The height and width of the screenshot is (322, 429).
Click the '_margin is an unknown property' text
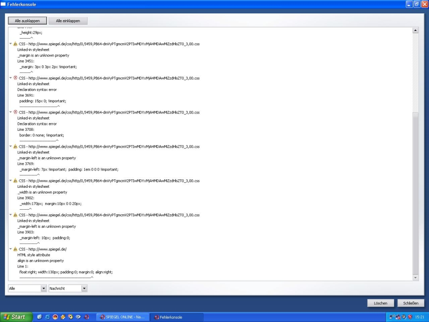(43, 55)
